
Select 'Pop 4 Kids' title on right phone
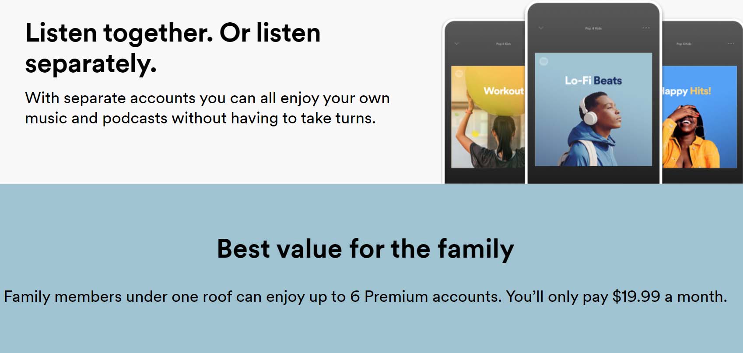(x=684, y=44)
